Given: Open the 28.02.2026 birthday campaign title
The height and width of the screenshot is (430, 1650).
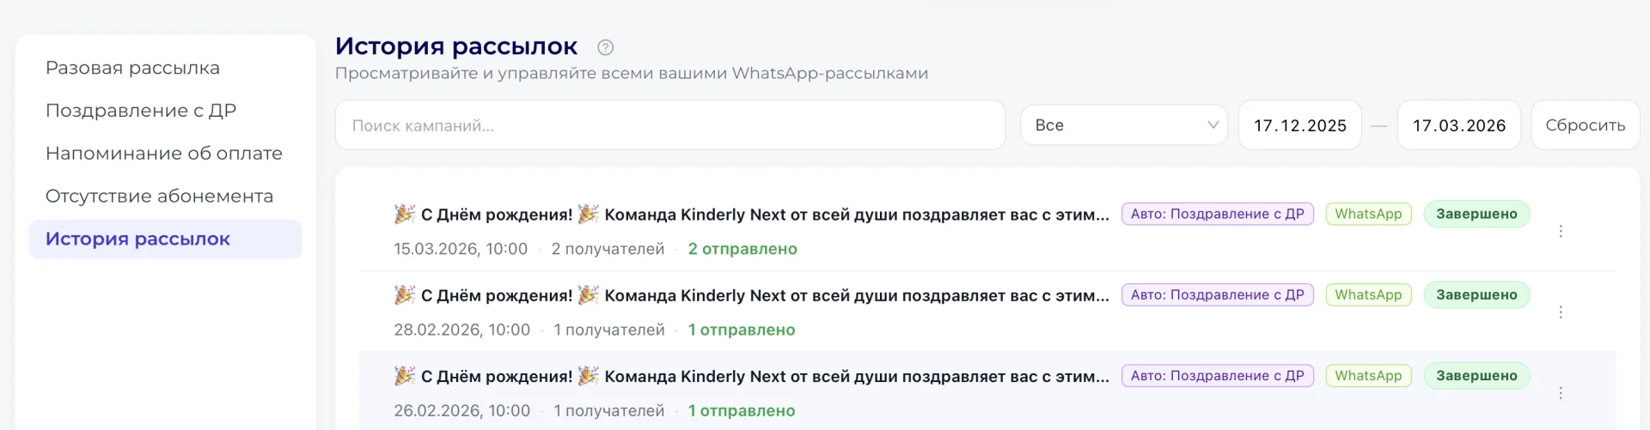Looking at the screenshot, I should (751, 295).
